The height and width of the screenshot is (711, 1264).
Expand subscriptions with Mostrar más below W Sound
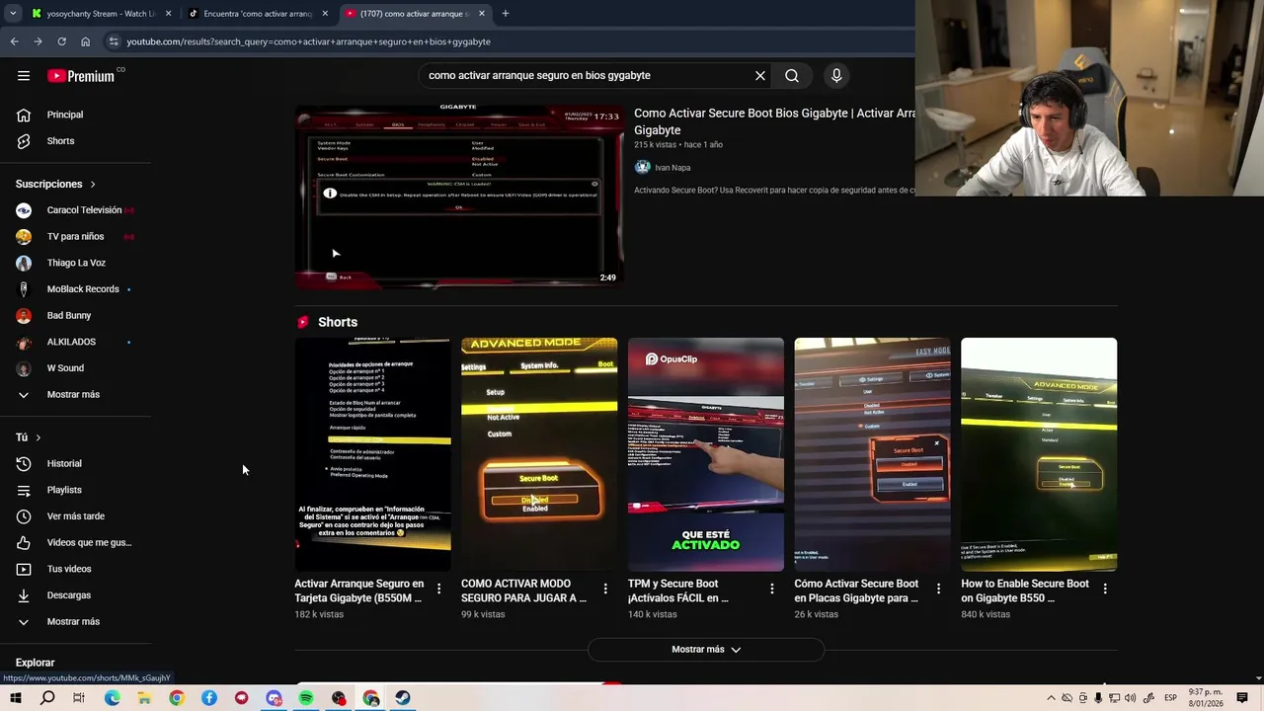point(75,395)
